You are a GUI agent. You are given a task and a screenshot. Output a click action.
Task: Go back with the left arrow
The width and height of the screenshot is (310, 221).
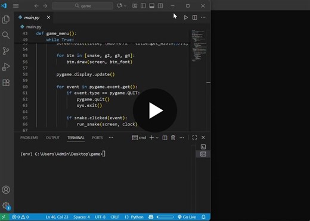pos(36,6)
